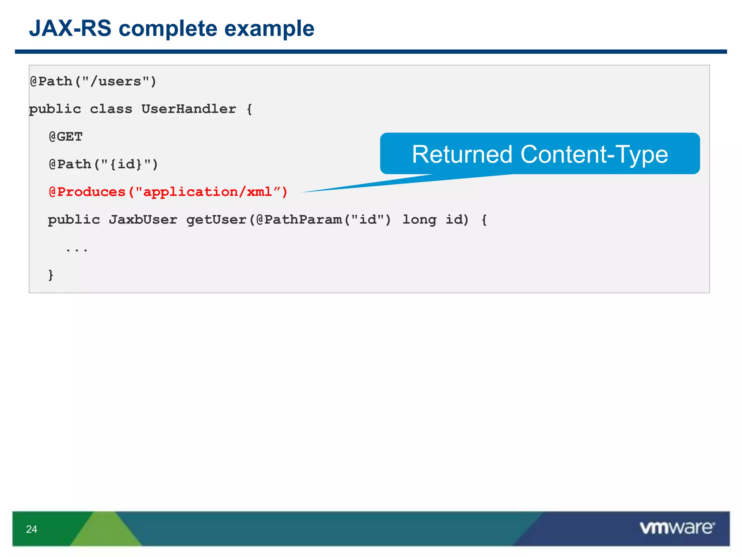Click the blue rule under the title
The image size is (742, 557).
click(x=371, y=52)
